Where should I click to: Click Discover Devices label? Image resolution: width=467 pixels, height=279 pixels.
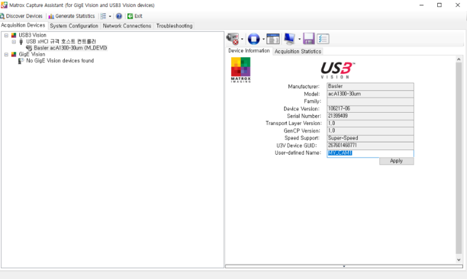[25, 16]
